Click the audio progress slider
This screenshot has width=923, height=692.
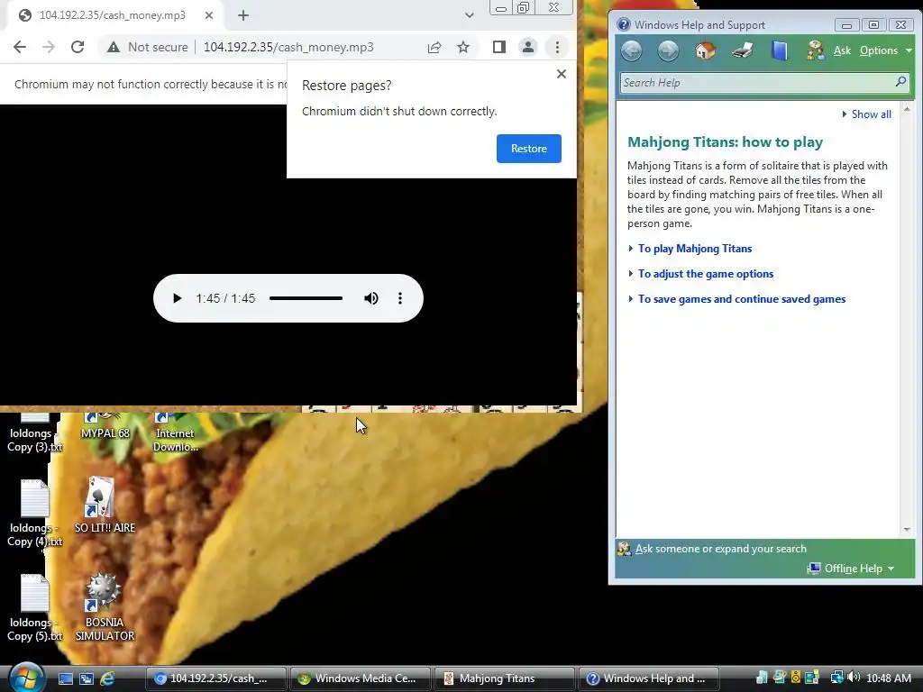click(306, 298)
